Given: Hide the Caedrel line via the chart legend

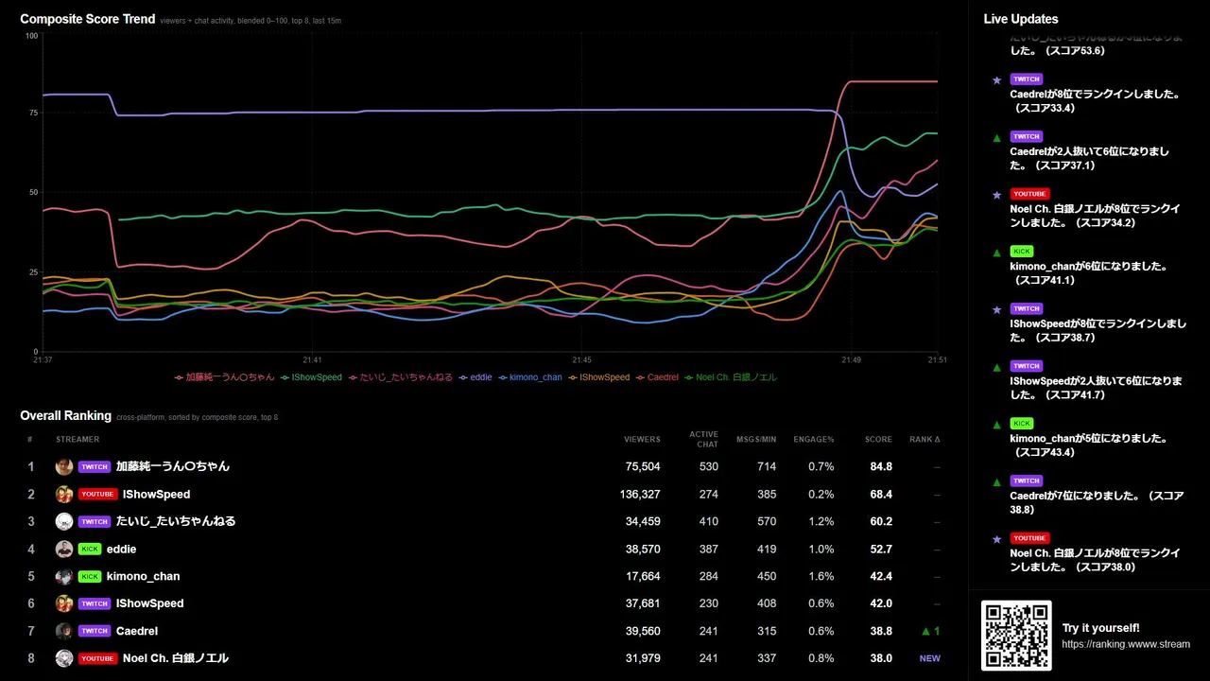Looking at the screenshot, I should (657, 377).
